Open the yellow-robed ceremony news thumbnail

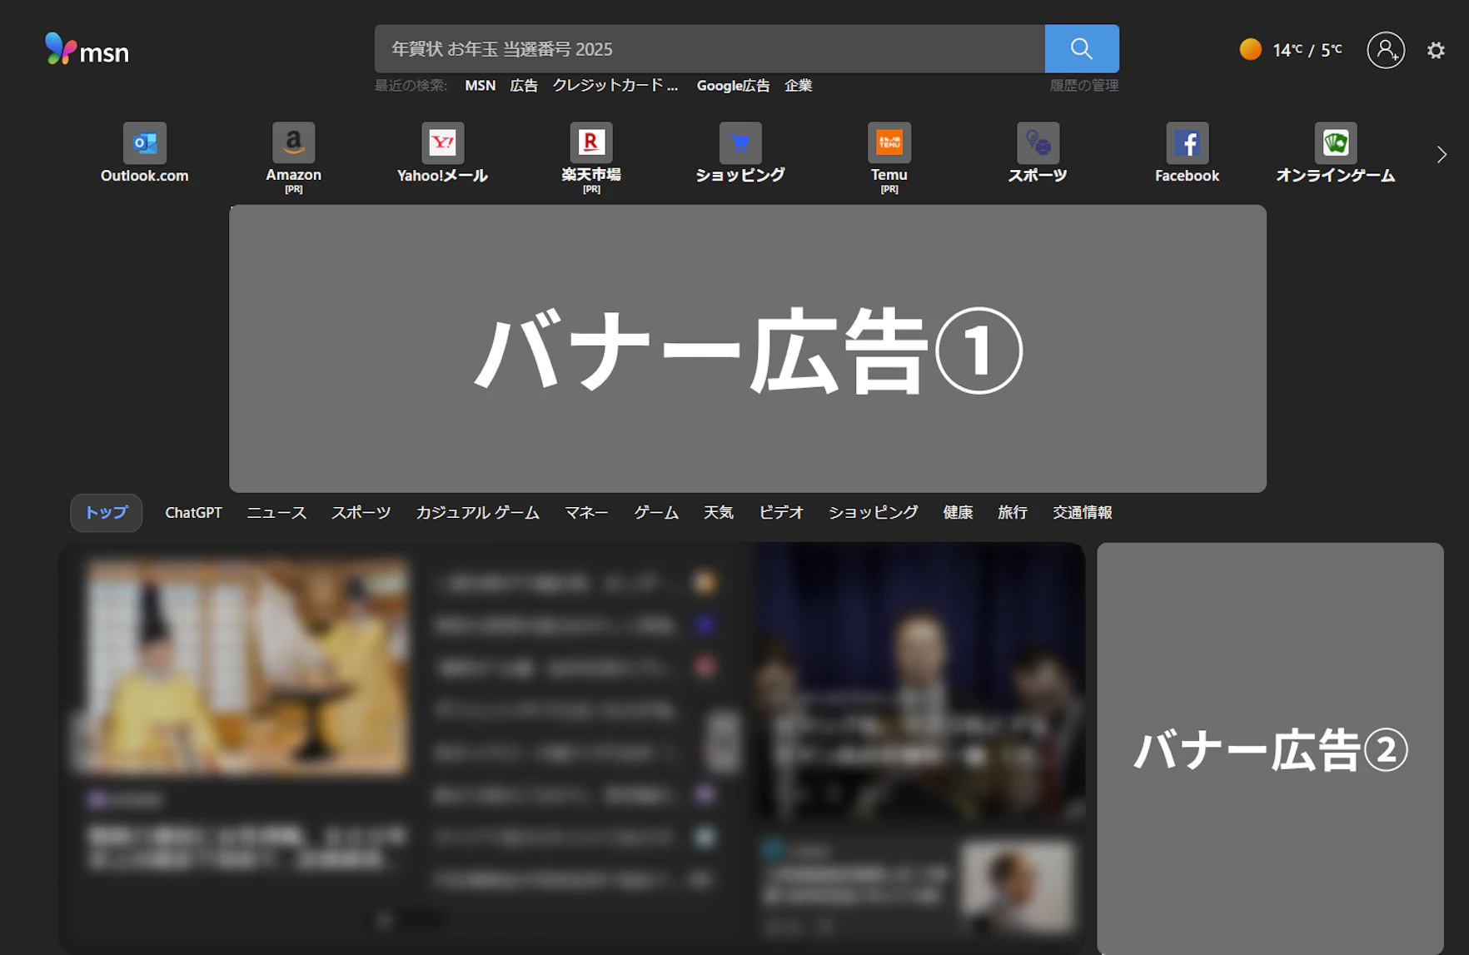click(248, 668)
